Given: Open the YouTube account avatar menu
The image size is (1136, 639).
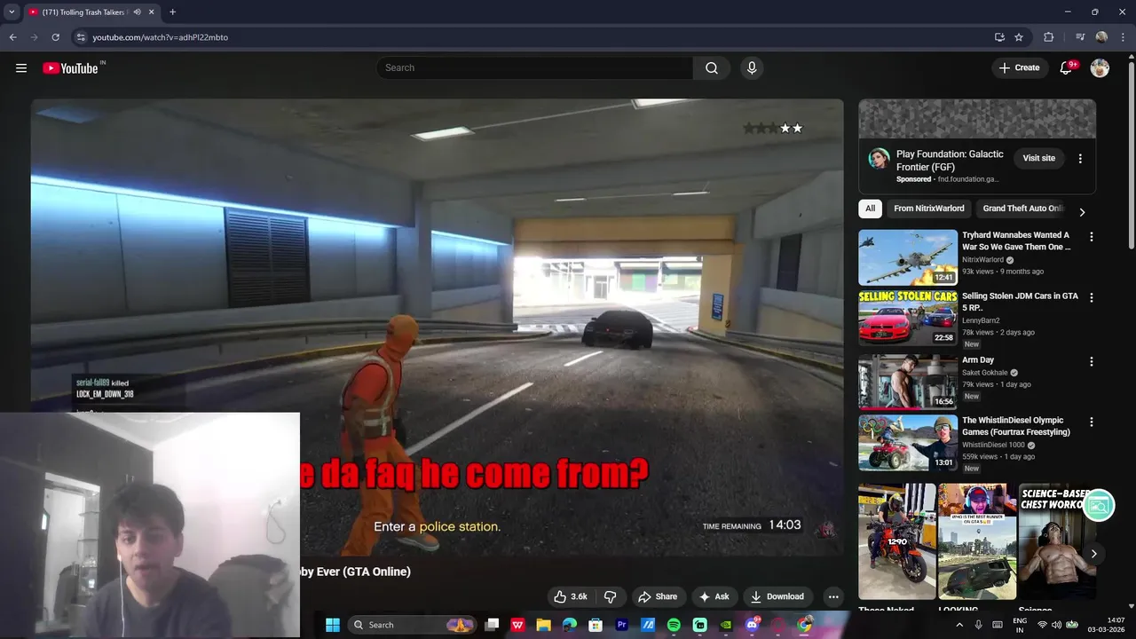Looking at the screenshot, I should 1100,68.
